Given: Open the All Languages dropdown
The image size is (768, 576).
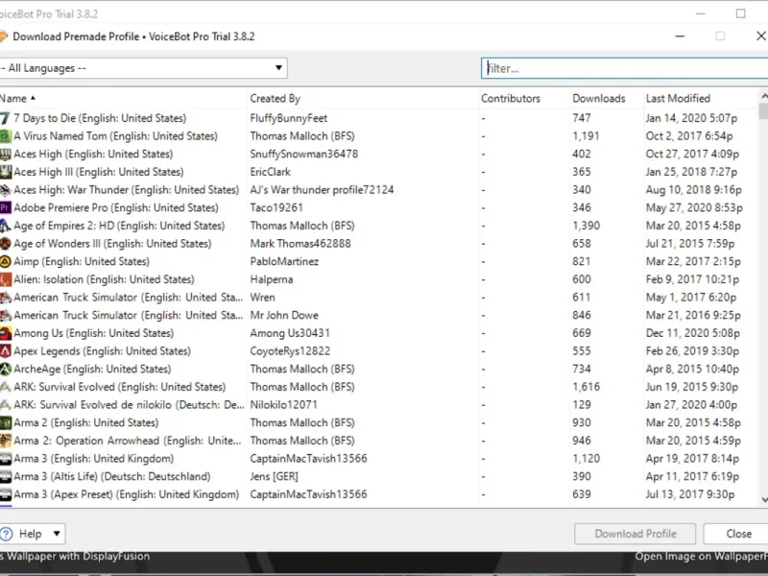Looking at the screenshot, I should point(143,68).
